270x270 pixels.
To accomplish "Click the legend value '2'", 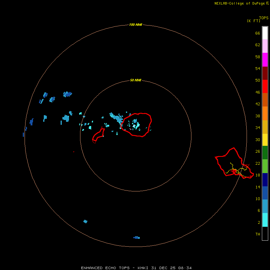I will tap(259, 222).
